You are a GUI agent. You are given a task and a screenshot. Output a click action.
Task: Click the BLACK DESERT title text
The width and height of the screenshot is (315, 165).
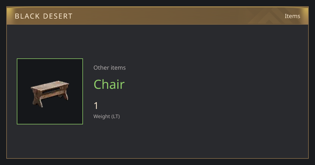pyautogui.click(x=44, y=16)
